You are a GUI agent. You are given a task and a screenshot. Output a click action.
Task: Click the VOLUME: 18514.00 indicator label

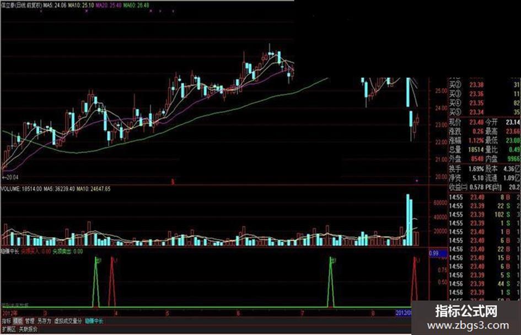click(x=22, y=189)
